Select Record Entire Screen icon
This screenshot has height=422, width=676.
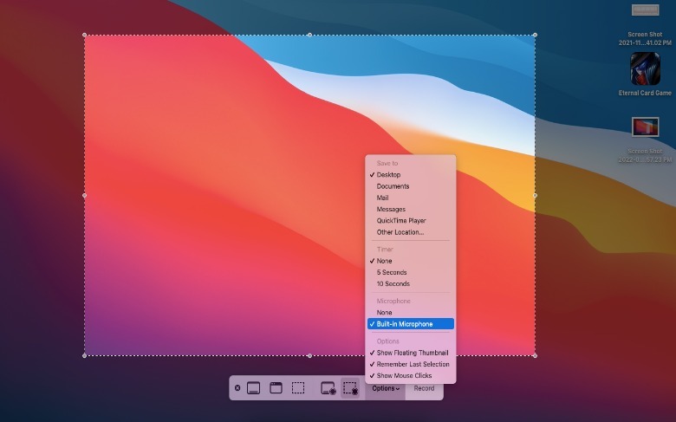point(328,388)
